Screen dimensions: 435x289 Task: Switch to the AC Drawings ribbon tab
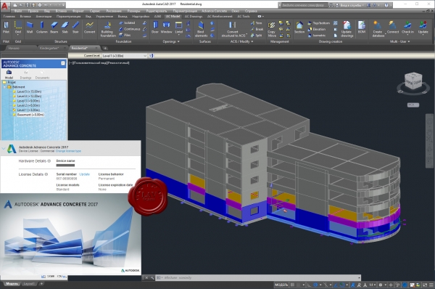pos(194,17)
